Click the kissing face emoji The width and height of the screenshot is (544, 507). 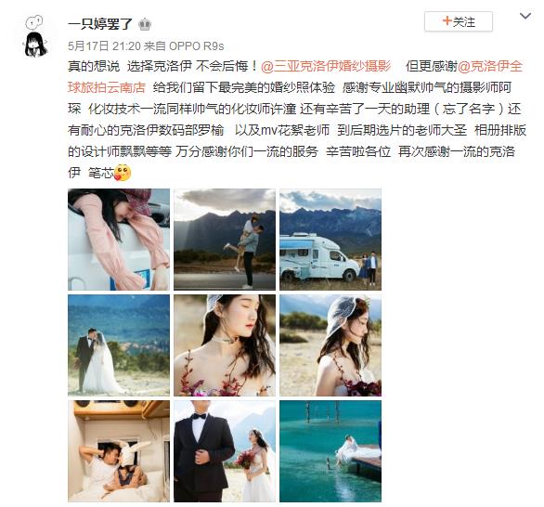(123, 173)
